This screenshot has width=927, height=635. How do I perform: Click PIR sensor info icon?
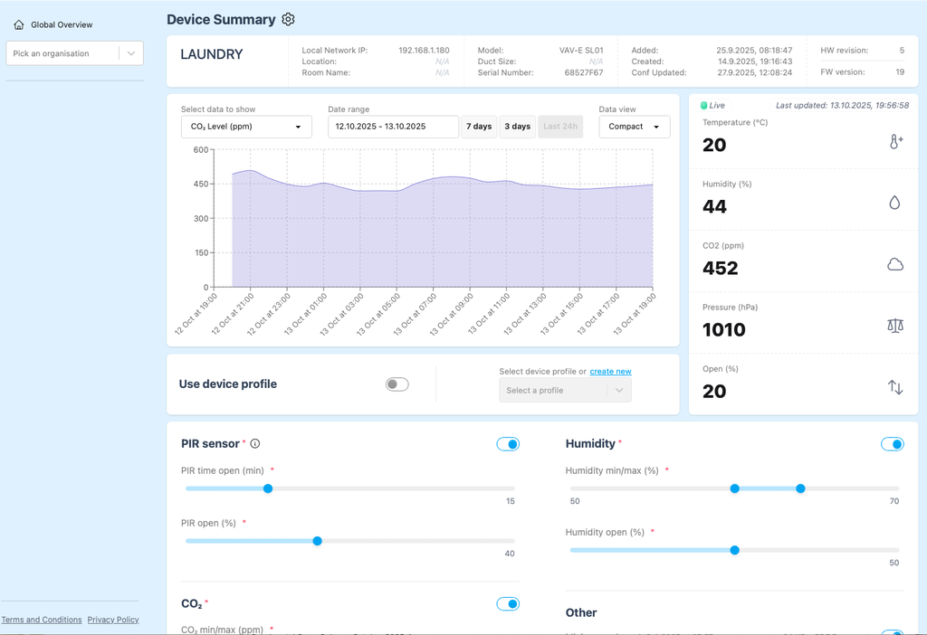(255, 444)
